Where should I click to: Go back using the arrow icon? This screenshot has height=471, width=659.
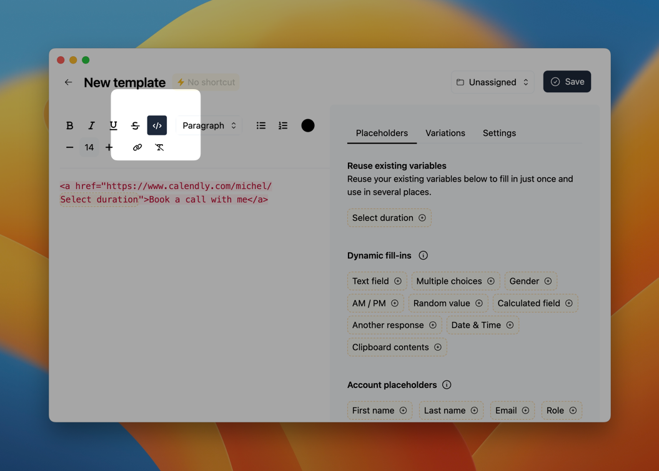click(69, 82)
